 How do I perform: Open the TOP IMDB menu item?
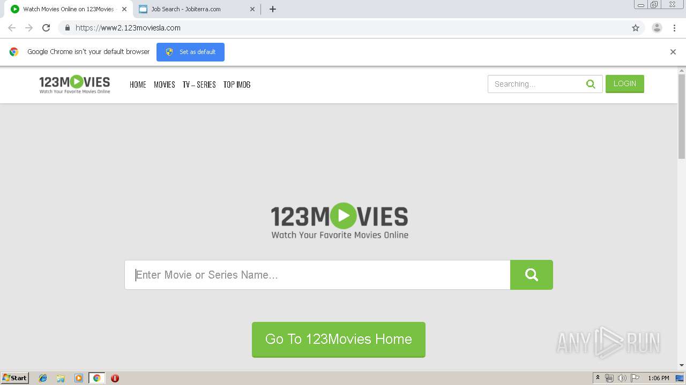pos(237,84)
